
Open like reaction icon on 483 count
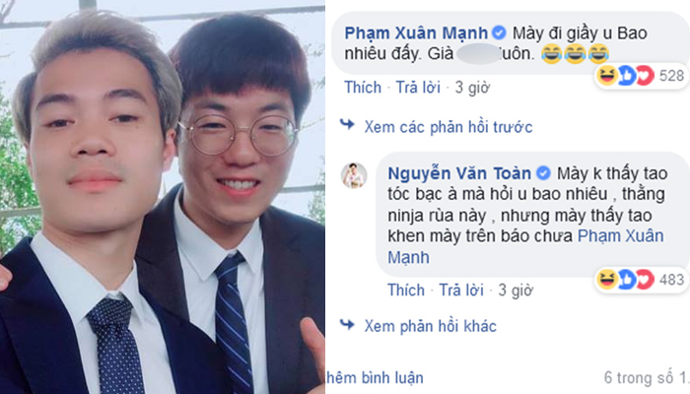click(627, 280)
